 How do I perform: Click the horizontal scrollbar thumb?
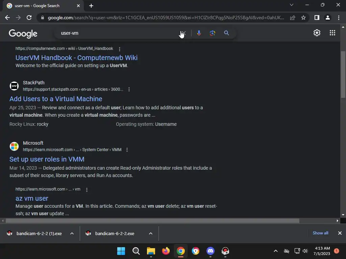[152, 221]
